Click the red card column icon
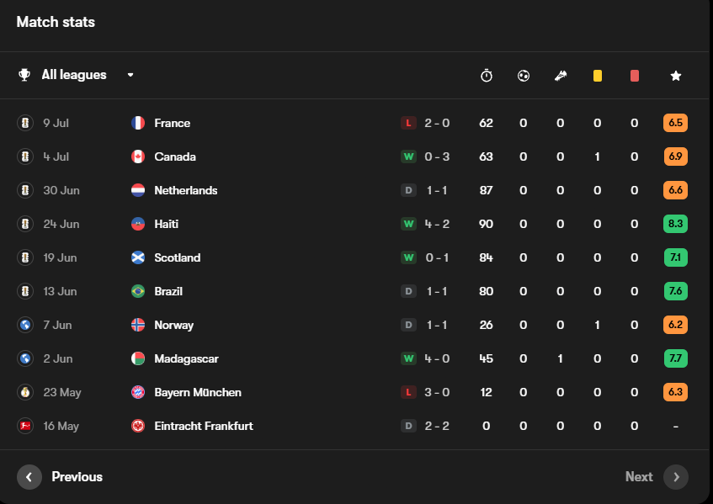 click(x=635, y=76)
